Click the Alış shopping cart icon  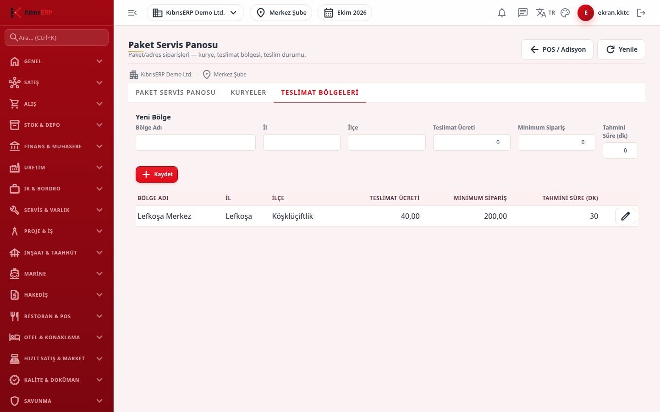[x=15, y=104]
